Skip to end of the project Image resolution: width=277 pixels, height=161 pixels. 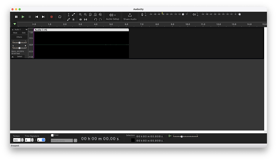pos(43,17)
